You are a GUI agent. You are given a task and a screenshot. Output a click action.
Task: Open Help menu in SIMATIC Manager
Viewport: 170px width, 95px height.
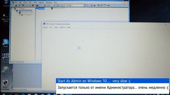tap(55, 2)
